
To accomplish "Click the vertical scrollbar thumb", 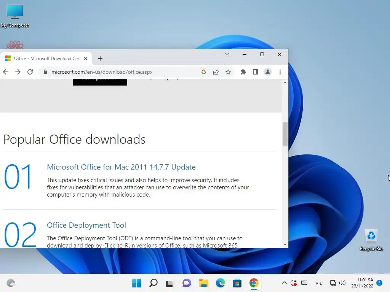I will (285, 134).
